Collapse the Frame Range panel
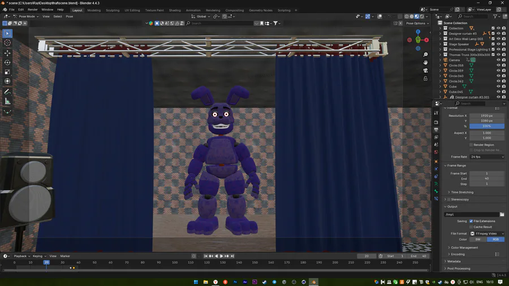The width and height of the screenshot is (509, 286). click(x=456, y=166)
